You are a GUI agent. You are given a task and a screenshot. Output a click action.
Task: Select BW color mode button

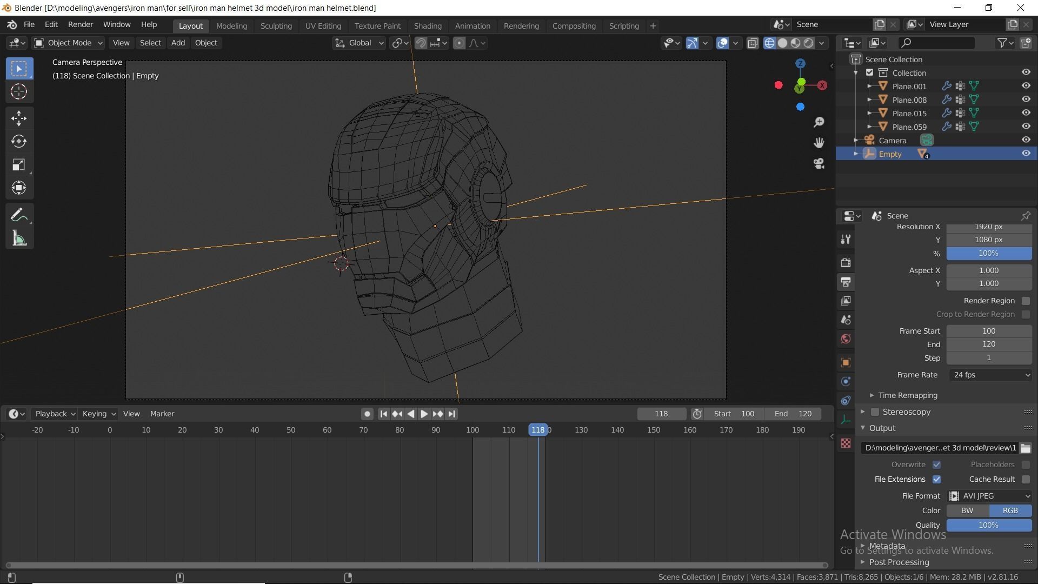tap(967, 510)
